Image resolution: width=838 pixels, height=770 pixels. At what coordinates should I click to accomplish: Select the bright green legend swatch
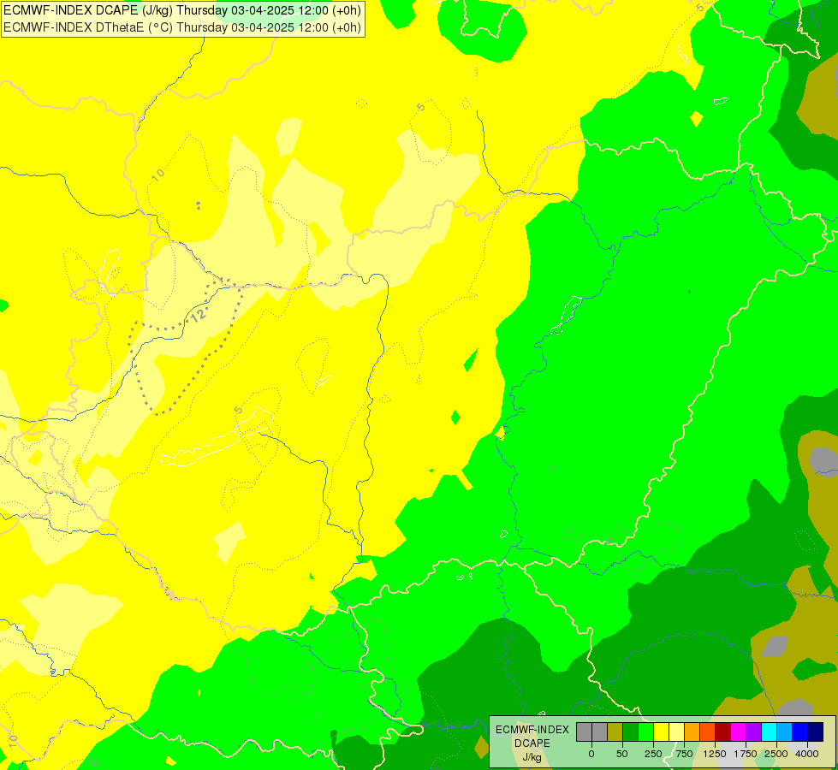click(x=645, y=732)
